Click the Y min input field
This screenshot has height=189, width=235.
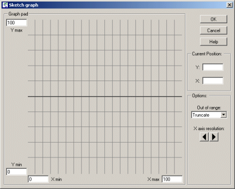(x=17, y=171)
